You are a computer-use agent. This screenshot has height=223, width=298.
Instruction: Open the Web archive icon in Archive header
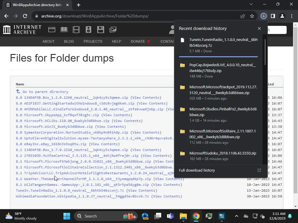[x=52, y=30]
